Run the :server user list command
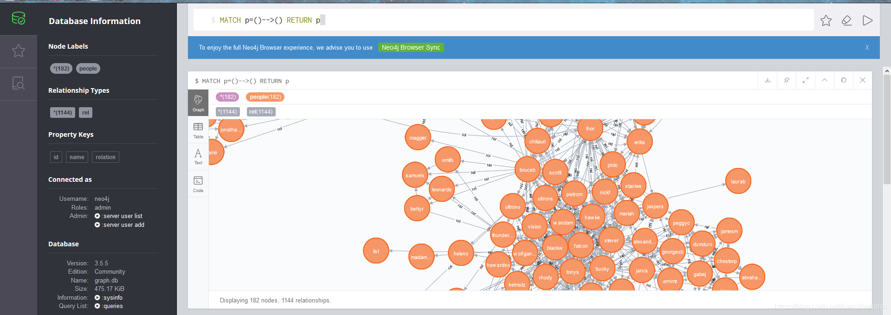The height and width of the screenshot is (315, 891). click(119, 216)
